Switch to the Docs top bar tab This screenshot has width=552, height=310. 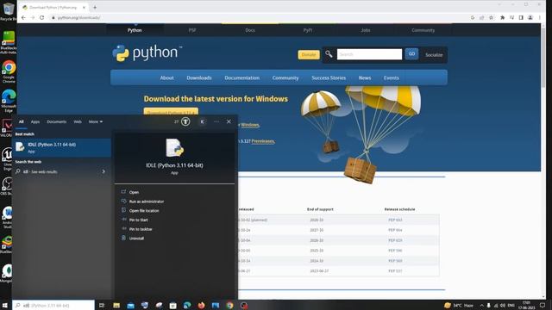coord(250,30)
